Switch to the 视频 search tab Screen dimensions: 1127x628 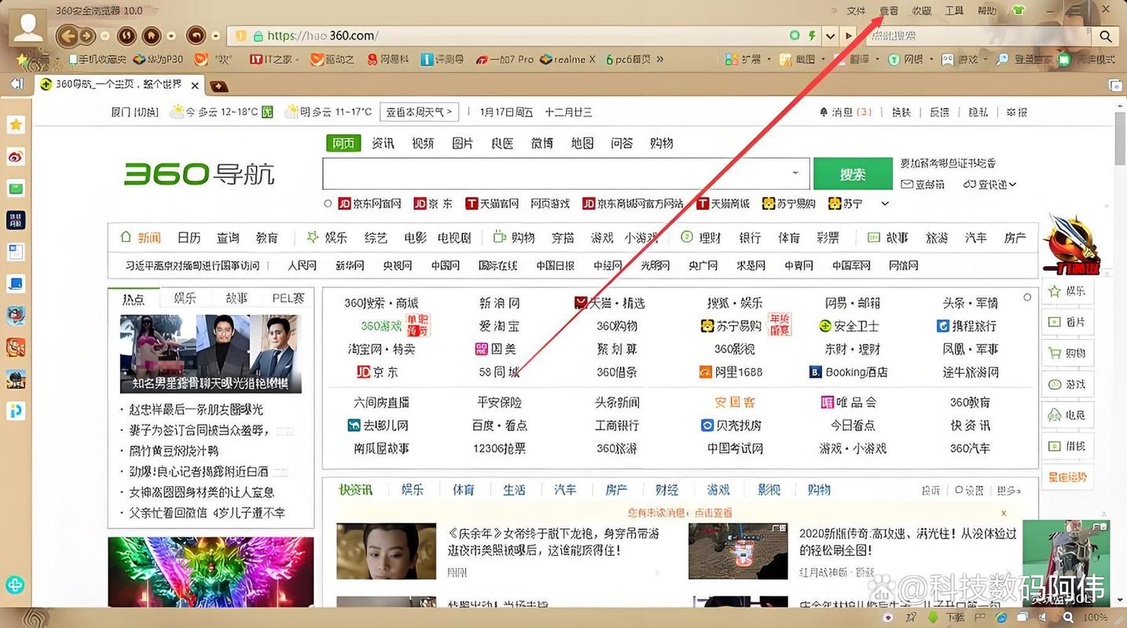pyautogui.click(x=423, y=143)
